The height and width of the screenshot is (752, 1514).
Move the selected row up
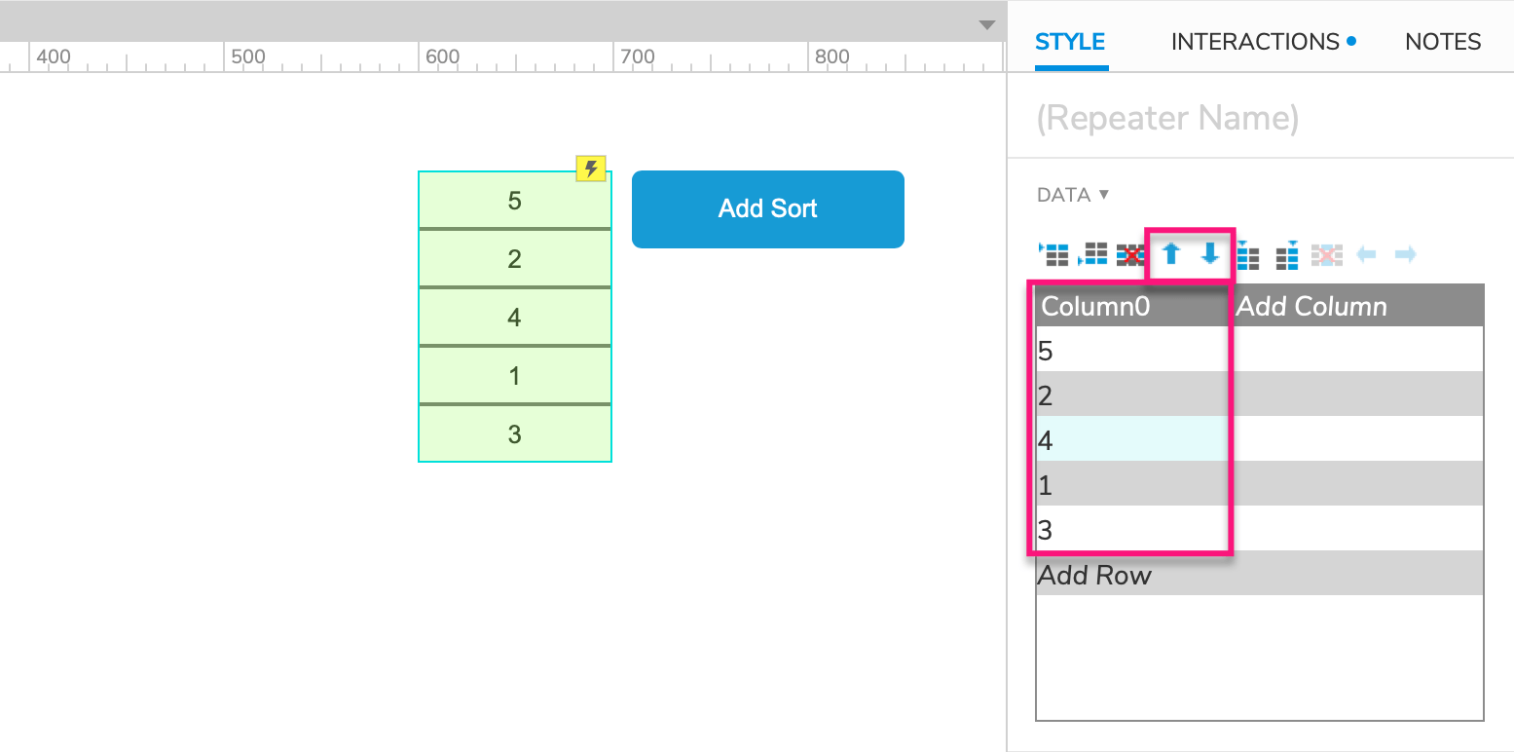(1170, 254)
